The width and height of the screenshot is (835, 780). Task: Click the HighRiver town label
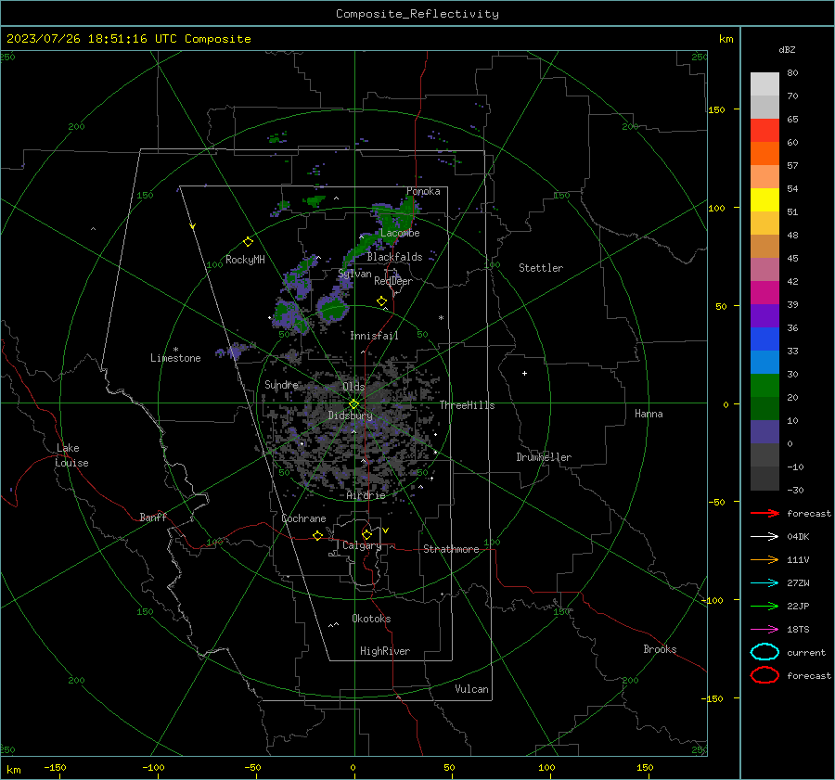385,651
